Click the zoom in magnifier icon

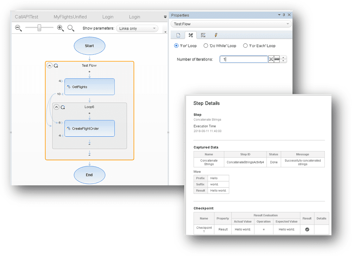(x=60, y=28)
